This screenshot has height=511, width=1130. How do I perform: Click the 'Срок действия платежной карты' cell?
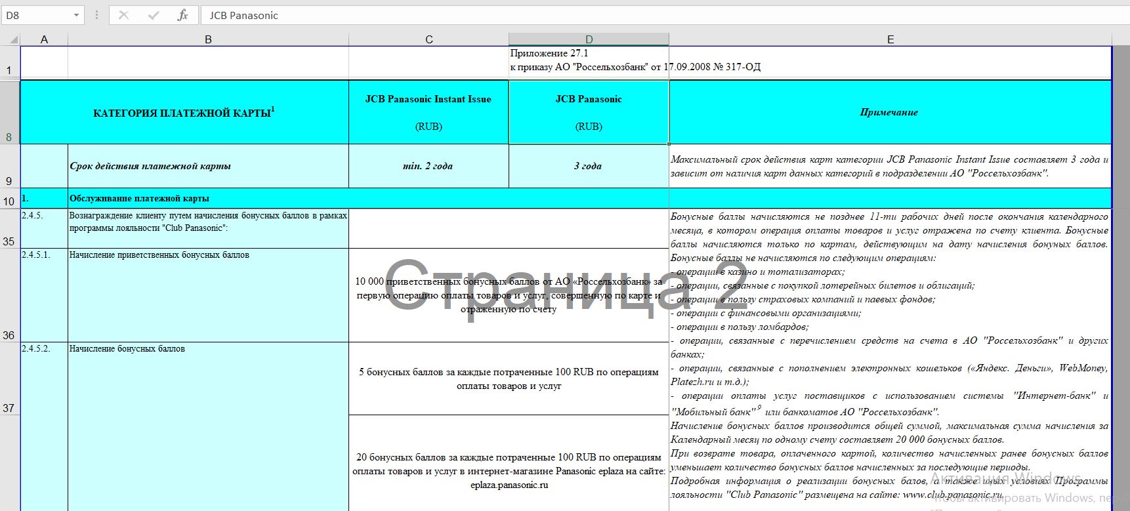(208, 167)
